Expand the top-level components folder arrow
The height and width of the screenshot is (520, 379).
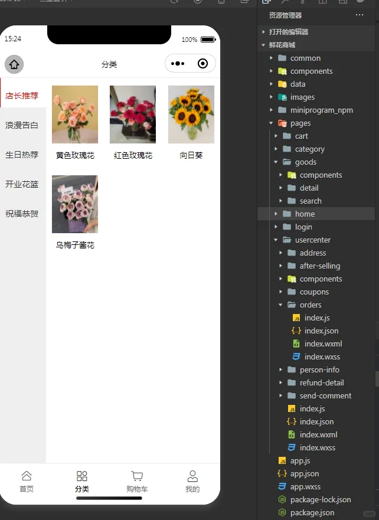[x=271, y=71]
